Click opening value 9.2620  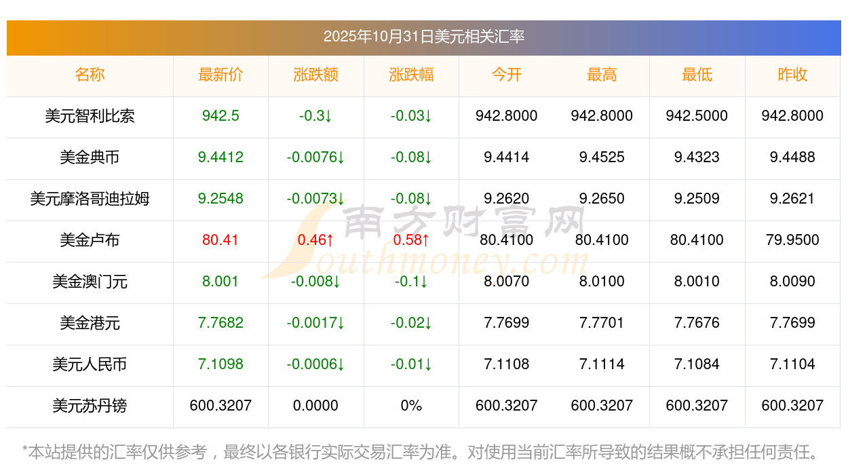[507, 199]
